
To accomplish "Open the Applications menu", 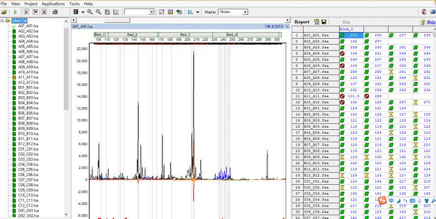I will pyautogui.click(x=53, y=4).
